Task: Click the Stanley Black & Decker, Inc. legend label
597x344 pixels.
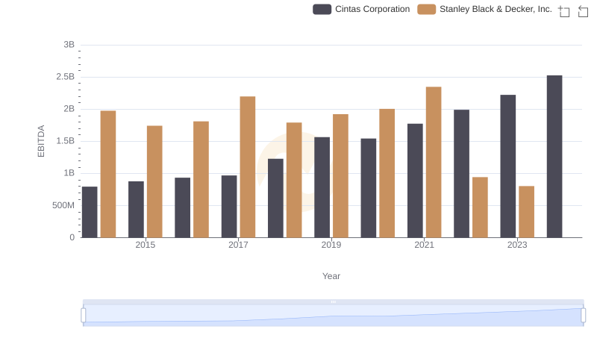Action: [496, 9]
